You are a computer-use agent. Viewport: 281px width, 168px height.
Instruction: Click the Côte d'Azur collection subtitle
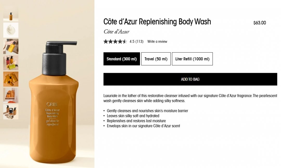[116, 32]
